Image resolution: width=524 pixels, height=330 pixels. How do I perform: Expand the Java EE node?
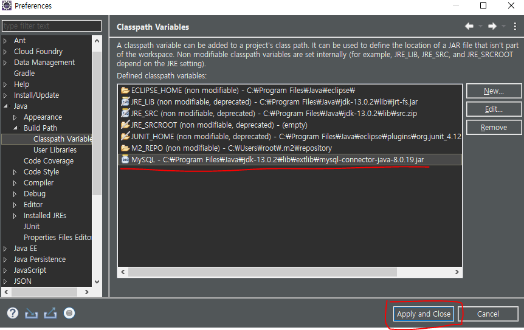tap(5, 249)
